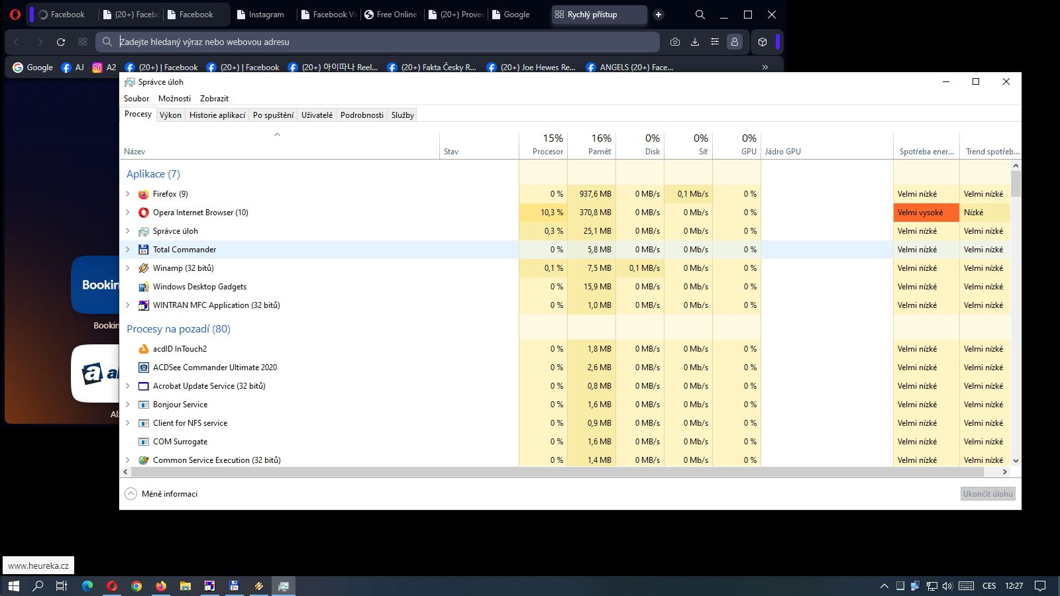Click the COM Surrogate icon
The height and width of the screenshot is (596, 1060).
point(143,442)
